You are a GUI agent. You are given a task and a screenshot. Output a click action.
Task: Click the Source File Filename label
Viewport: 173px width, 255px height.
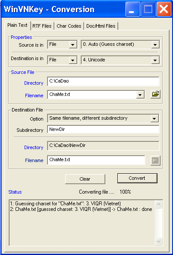tap(34, 96)
